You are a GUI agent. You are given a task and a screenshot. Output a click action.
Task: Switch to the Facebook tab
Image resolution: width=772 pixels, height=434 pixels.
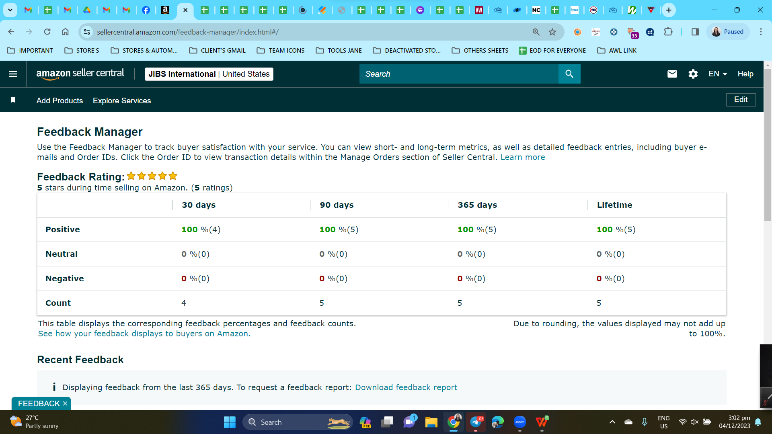point(146,10)
